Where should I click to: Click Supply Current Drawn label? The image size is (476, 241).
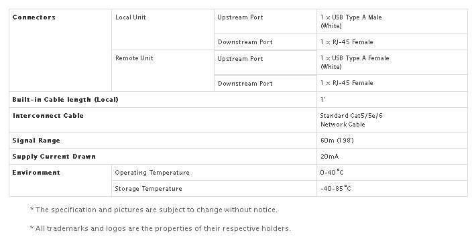(x=54, y=157)
